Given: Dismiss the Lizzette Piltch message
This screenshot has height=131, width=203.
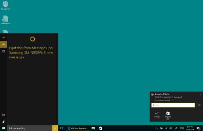Looking at the screenshot, I should click(x=156, y=114).
